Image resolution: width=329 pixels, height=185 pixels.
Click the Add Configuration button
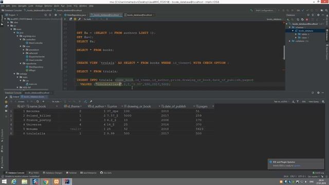pos(265,10)
